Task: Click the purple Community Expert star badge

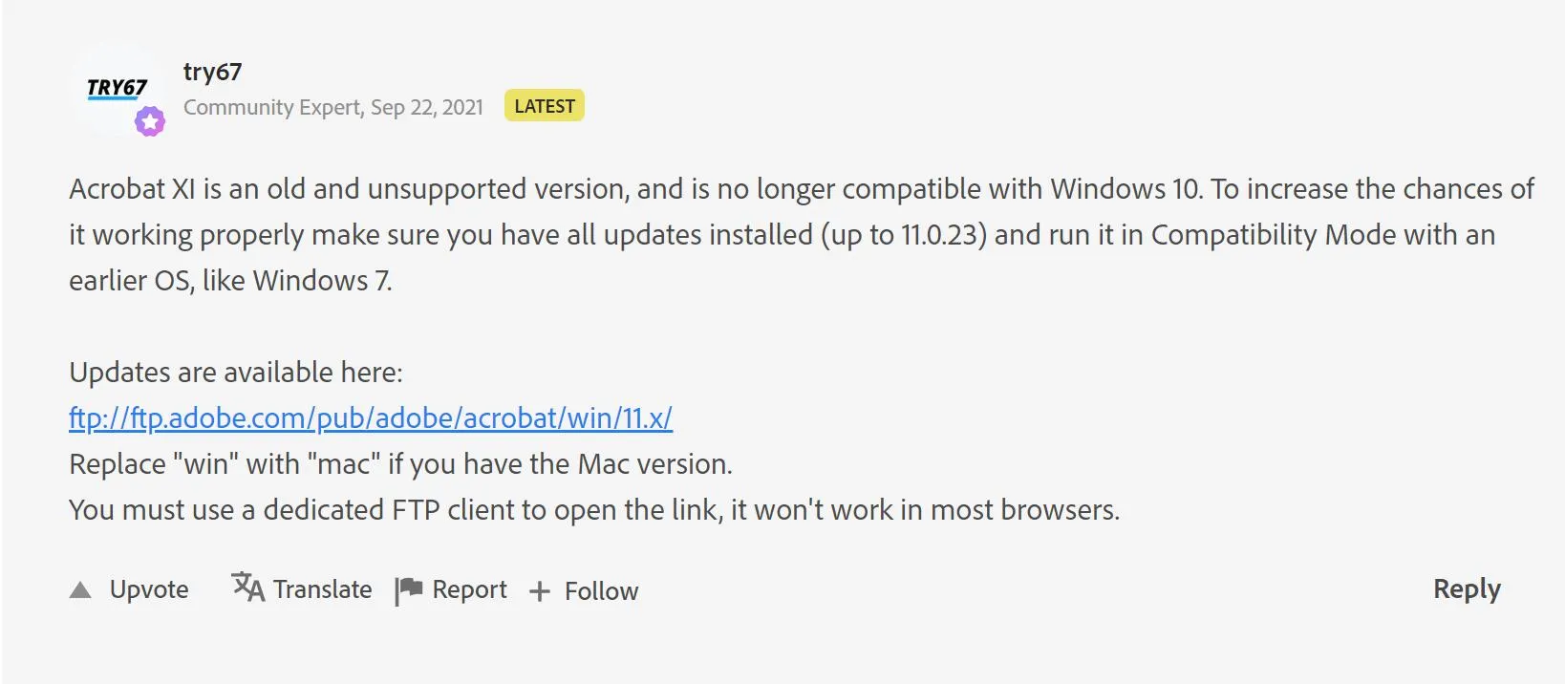Action: coord(150,120)
